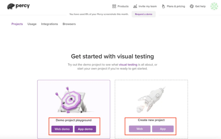The image size is (221, 139).
Task: Follow the visual testing link
Action: click(128, 64)
